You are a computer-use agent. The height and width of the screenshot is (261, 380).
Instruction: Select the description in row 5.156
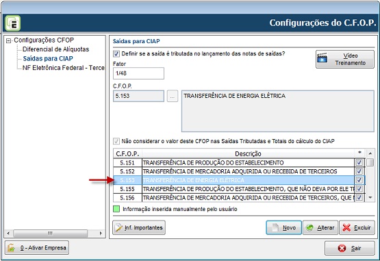click(x=248, y=198)
